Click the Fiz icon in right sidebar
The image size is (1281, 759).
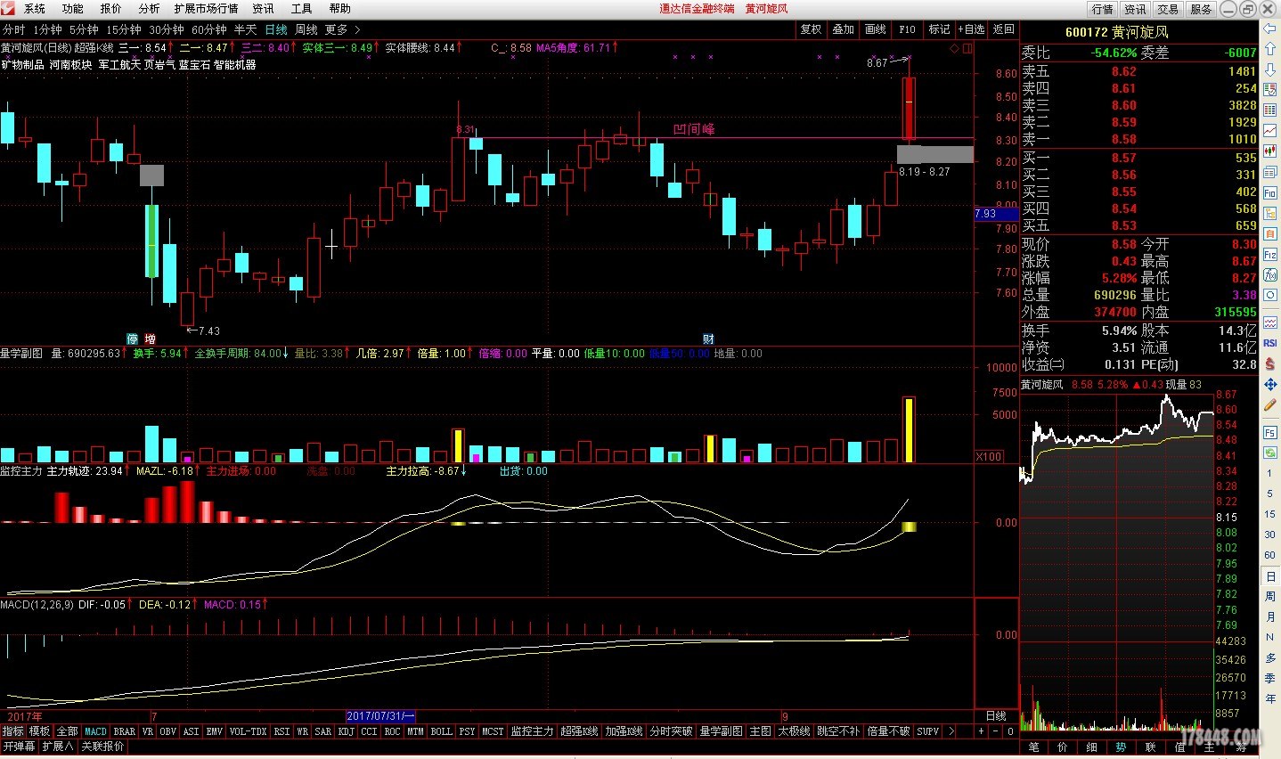(x=1270, y=253)
